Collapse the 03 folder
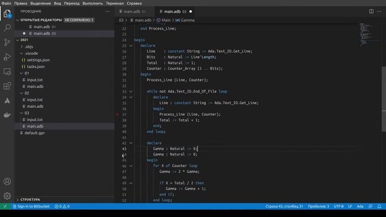Screen dimensions: 386x217 click(x=22, y=113)
